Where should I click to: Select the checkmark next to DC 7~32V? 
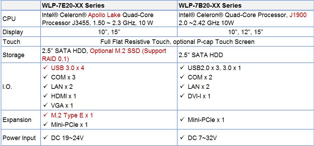182,138
